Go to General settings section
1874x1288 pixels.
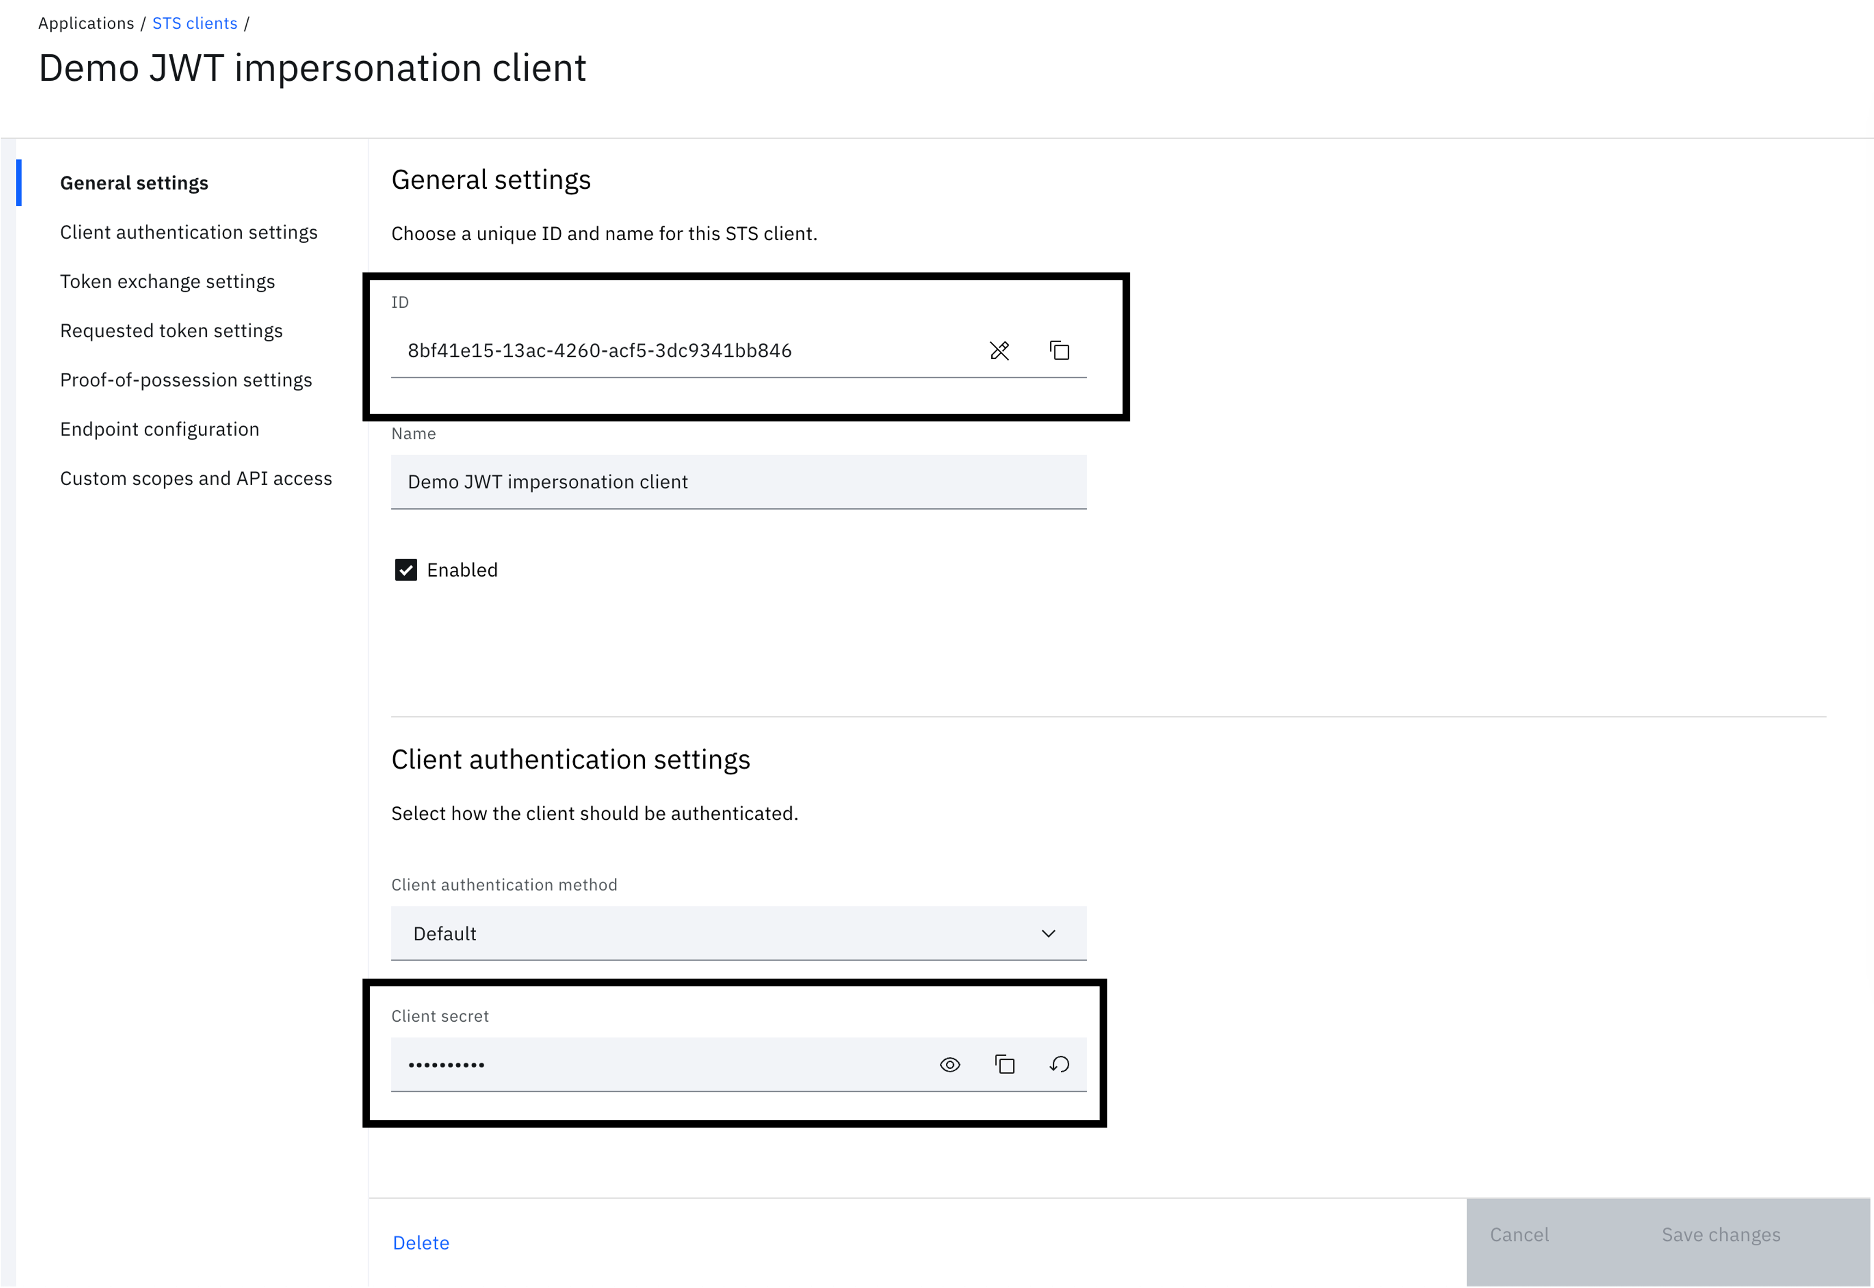[x=134, y=183]
